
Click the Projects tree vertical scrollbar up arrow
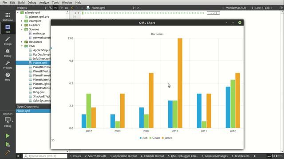point(67,12)
